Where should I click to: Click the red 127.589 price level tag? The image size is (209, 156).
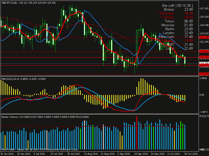coord(204,74)
